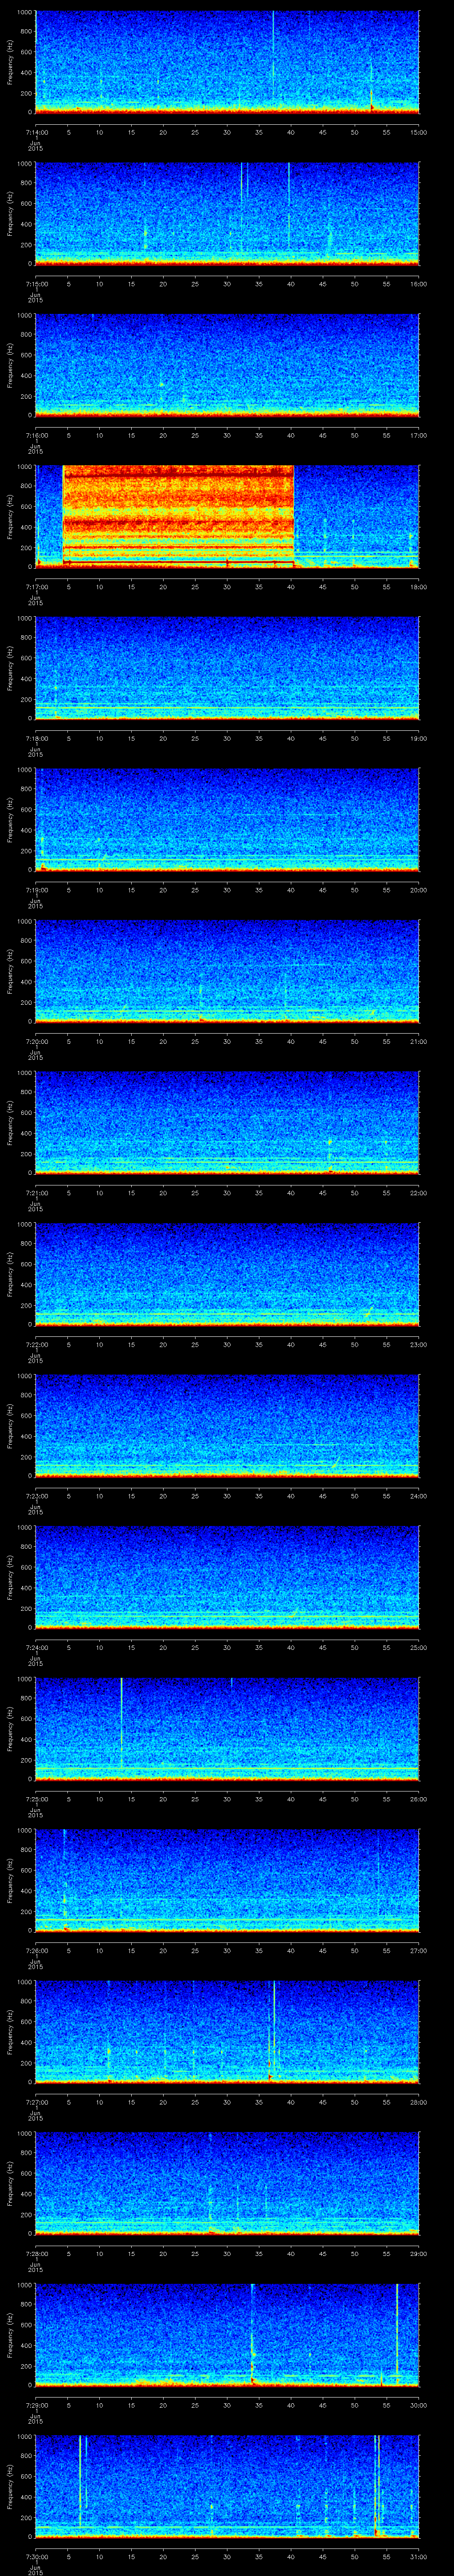Viewport: 454px width, 2576px height.
Task: Open the 7:20 spectrogram panel
Action: click(x=227, y=971)
